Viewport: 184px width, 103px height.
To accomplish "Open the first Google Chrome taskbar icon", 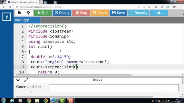I will point(29,101).
